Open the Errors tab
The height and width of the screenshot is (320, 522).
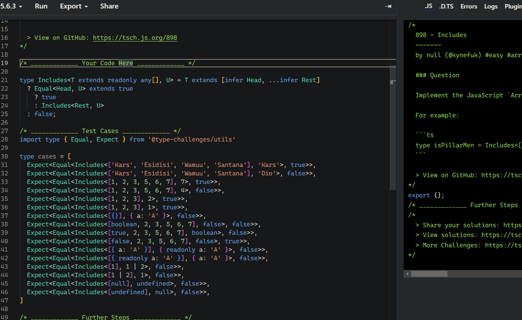click(468, 6)
